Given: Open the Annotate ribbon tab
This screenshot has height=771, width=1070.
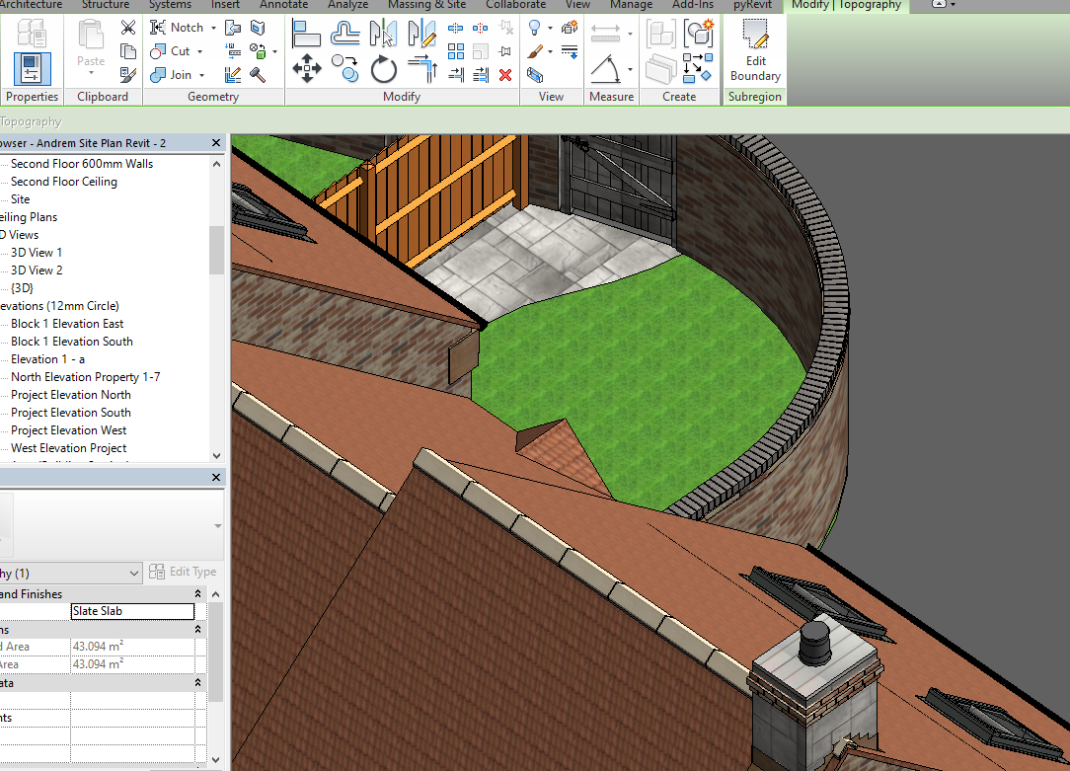Looking at the screenshot, I should click(x=283, y=6).
